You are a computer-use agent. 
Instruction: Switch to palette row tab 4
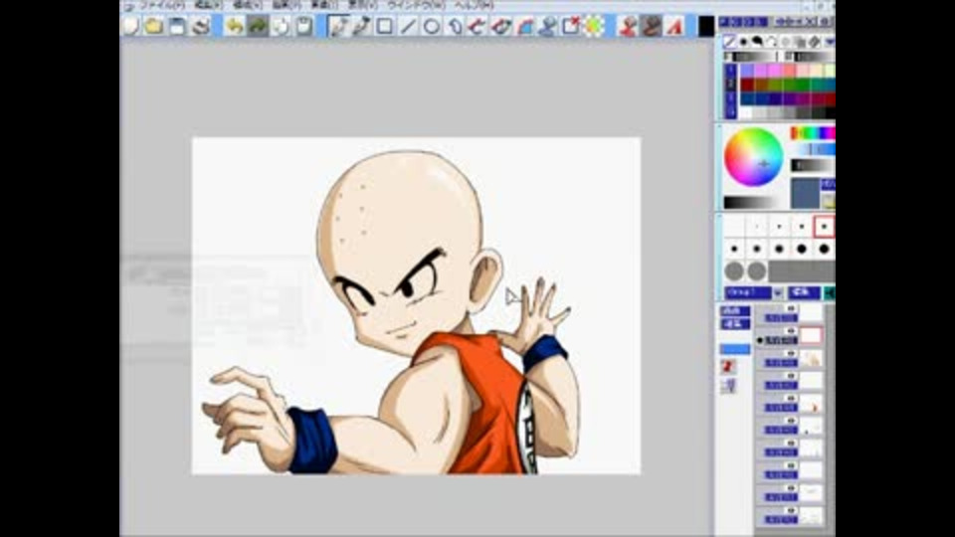731,112
